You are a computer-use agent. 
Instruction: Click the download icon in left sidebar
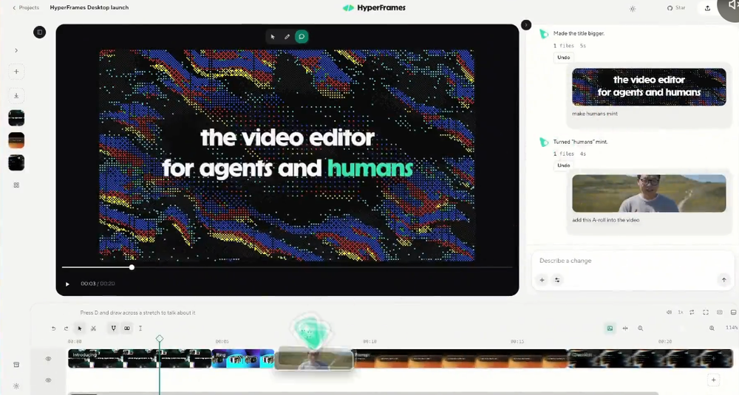(16, 95)
